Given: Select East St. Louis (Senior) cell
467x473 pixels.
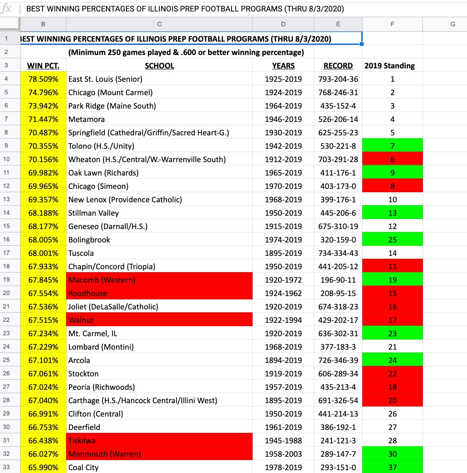Looking at the screenshot, I should pos(159,79).
